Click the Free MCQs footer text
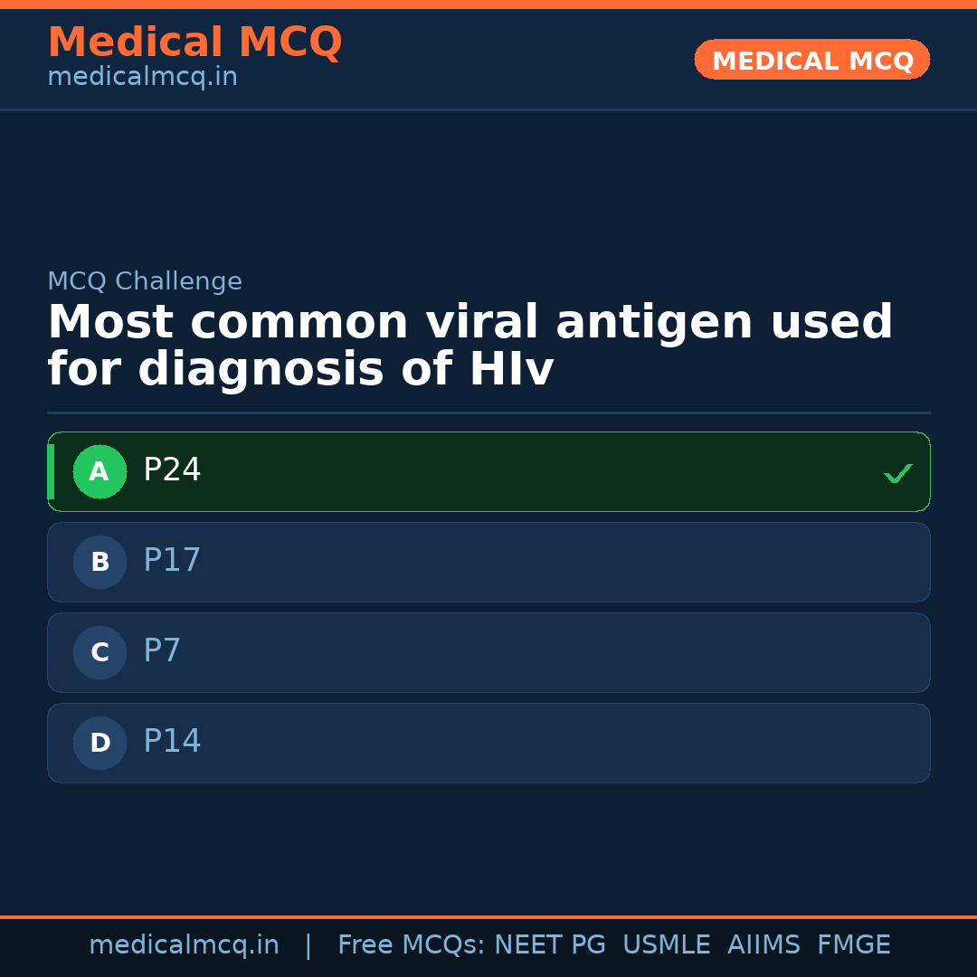 point(411,945)
